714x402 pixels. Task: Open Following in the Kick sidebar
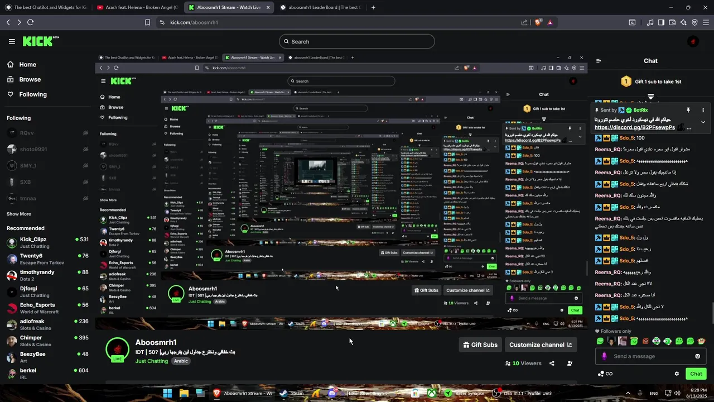27,94
